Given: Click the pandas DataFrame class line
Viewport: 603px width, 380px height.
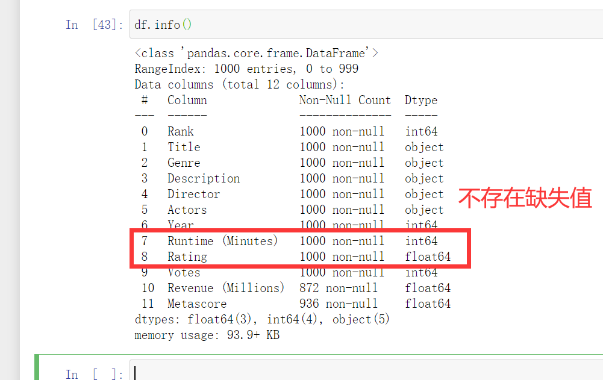Looking at the screenshot, I should click(x=257, y=53).
